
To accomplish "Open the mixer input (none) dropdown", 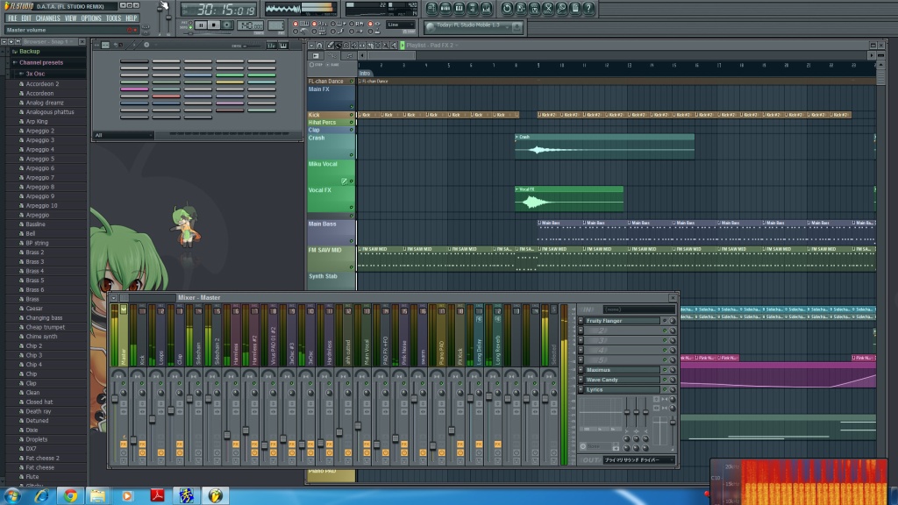I will (639, 309).
